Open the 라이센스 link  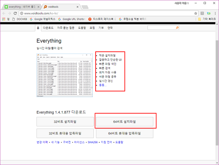coord(79,142)
